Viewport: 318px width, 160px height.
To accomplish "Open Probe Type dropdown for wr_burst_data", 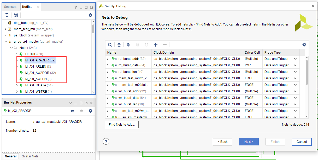I will pos(295,98).
